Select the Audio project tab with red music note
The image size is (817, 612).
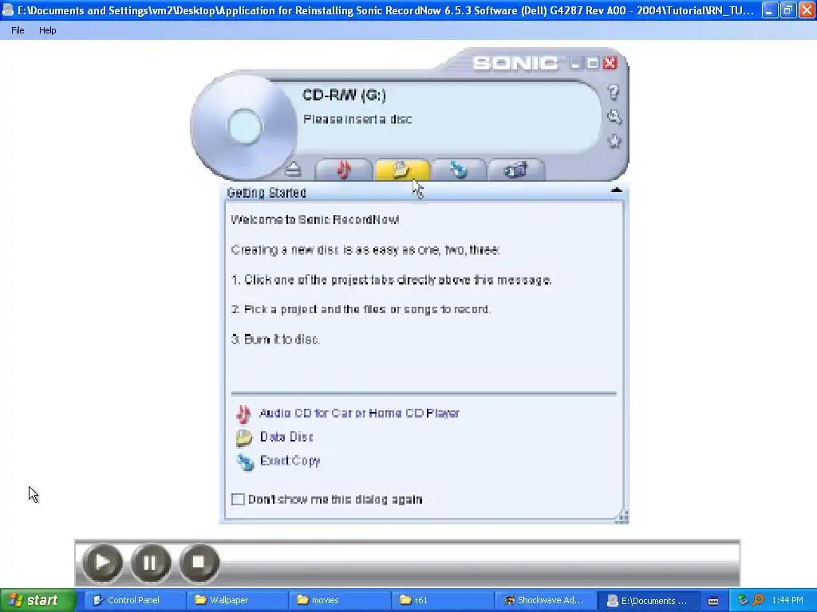click(x=343, y=170)
